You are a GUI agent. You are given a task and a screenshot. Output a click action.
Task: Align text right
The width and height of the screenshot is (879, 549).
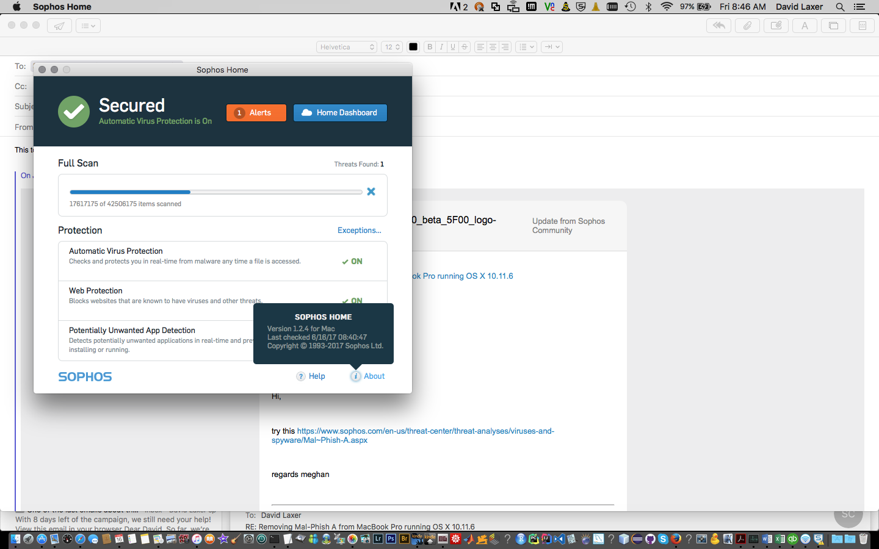coord(505,47)
